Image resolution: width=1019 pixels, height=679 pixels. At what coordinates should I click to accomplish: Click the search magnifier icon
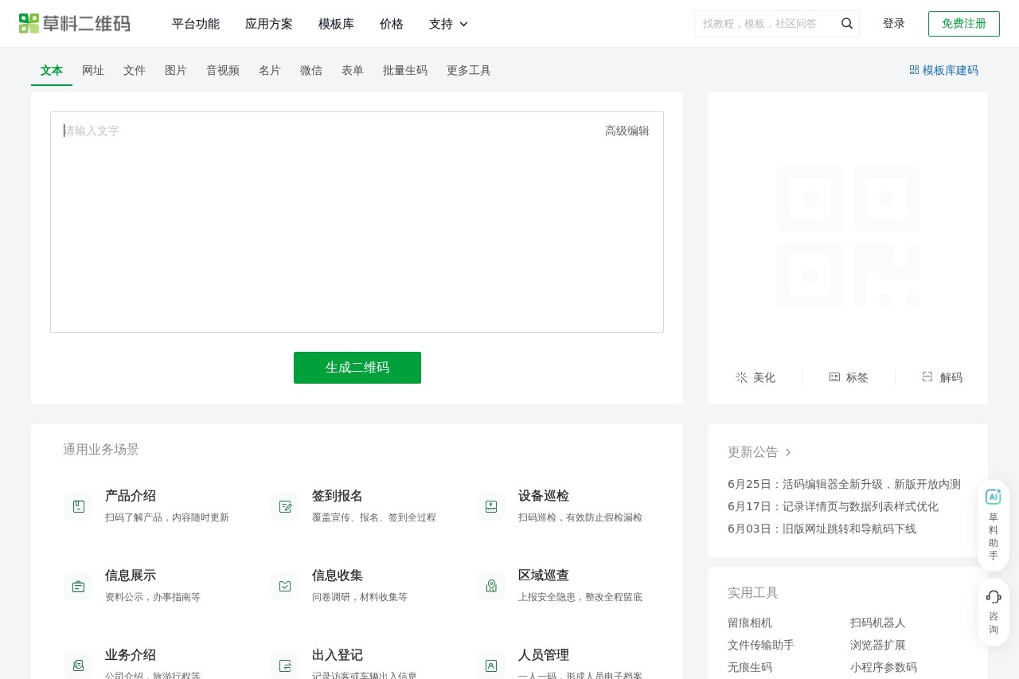click(847, 24)
